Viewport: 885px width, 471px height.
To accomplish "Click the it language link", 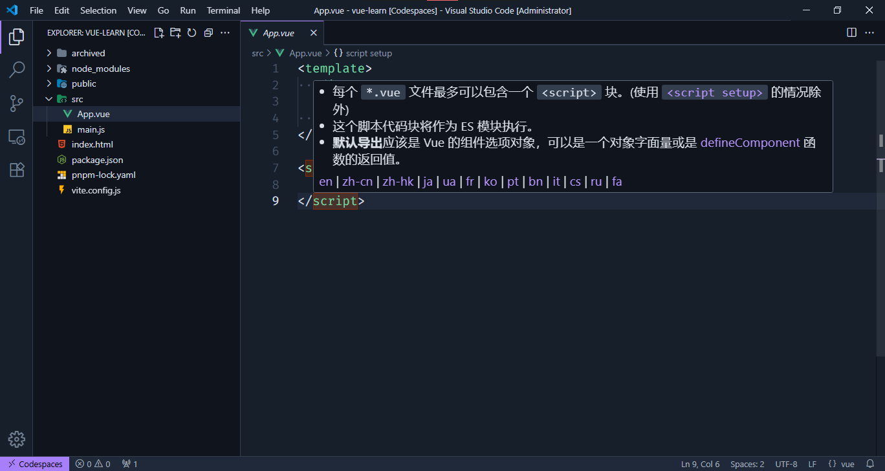I will 556,181.
